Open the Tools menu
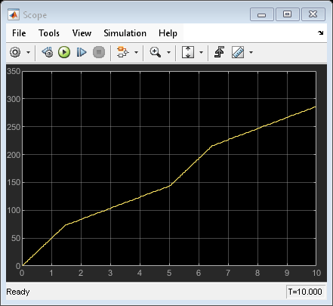This screenshot has width=333, height=306. [49, 33]
